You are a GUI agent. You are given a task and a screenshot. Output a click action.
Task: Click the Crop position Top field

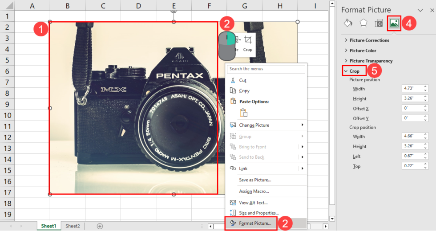pos(412,166)
